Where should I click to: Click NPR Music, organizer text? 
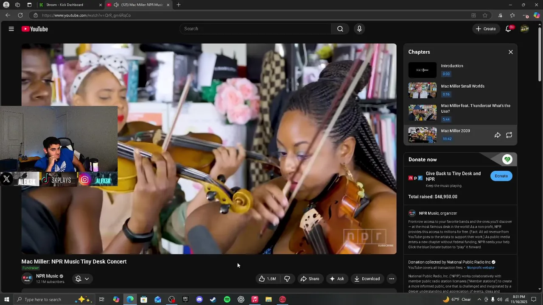coord(438,213)
